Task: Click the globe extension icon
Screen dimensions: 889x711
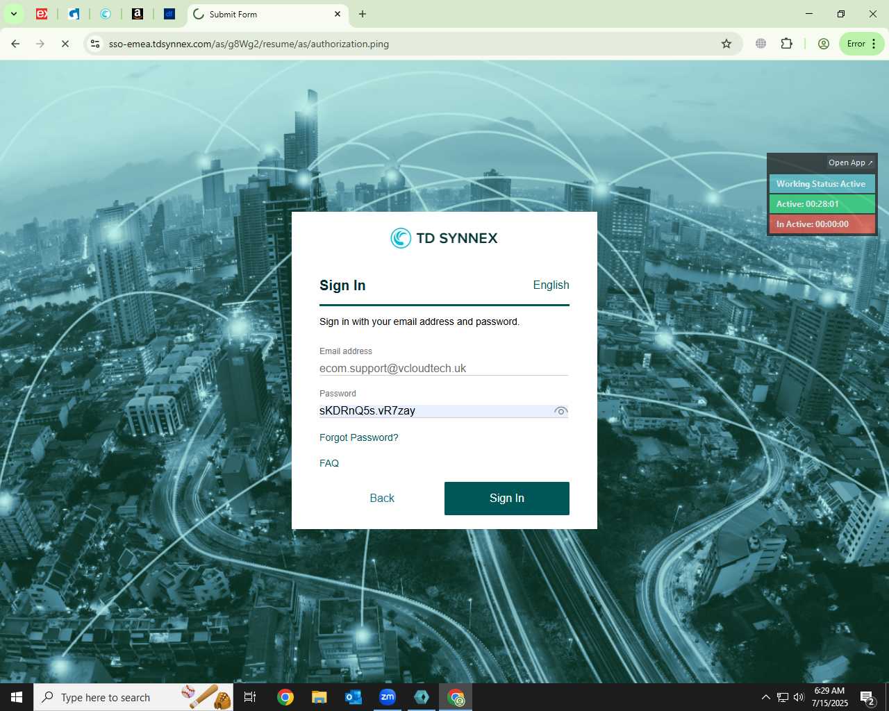Action: [x=761, y=44]
